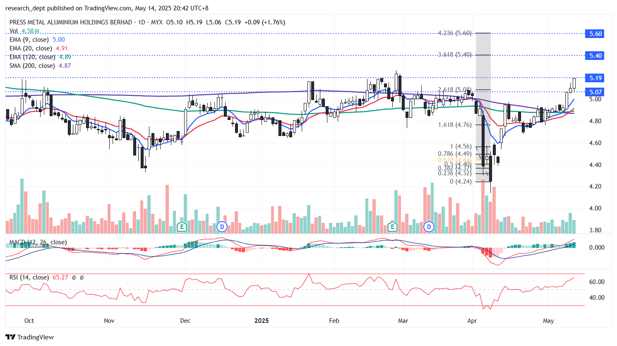Click the blue 5.19 last price label
Viewport: 617px width, 346px height.
pos(595,78)
